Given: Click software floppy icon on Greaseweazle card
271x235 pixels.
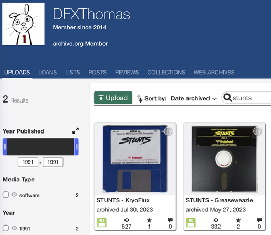Looking at the screenshot, I should coord(191,222).
